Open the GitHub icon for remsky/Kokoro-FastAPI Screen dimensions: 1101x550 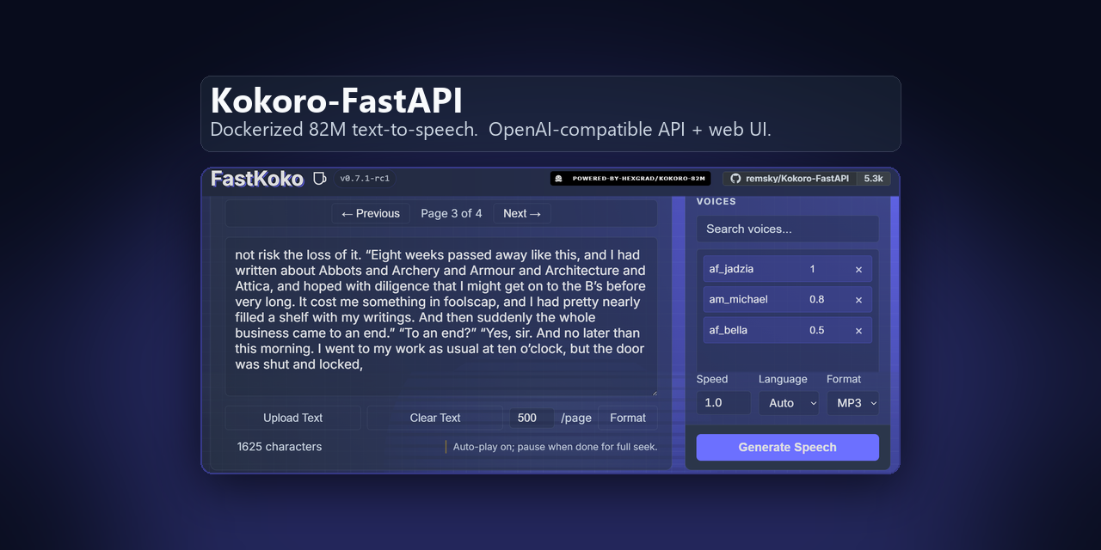(x=735, y=179)
